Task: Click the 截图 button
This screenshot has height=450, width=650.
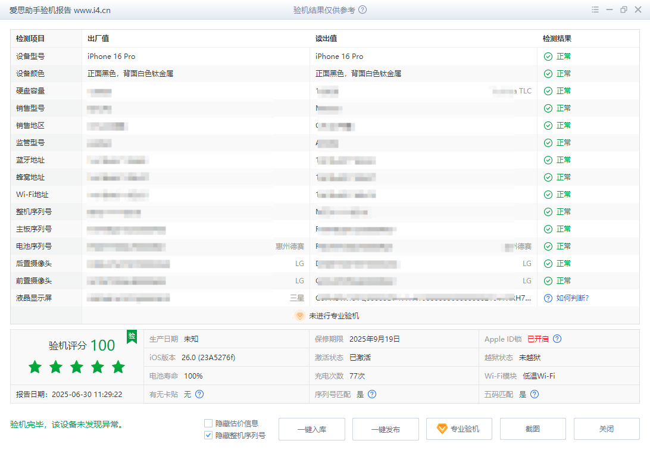Action: [x=533, y=429]
